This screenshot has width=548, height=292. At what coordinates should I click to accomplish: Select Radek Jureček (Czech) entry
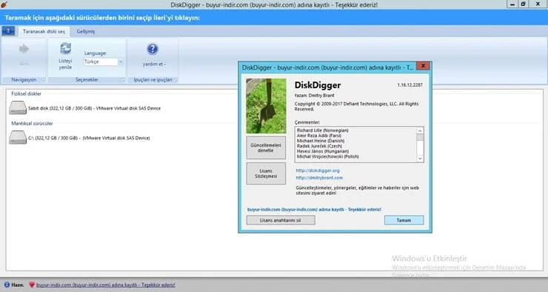(319, 146)
